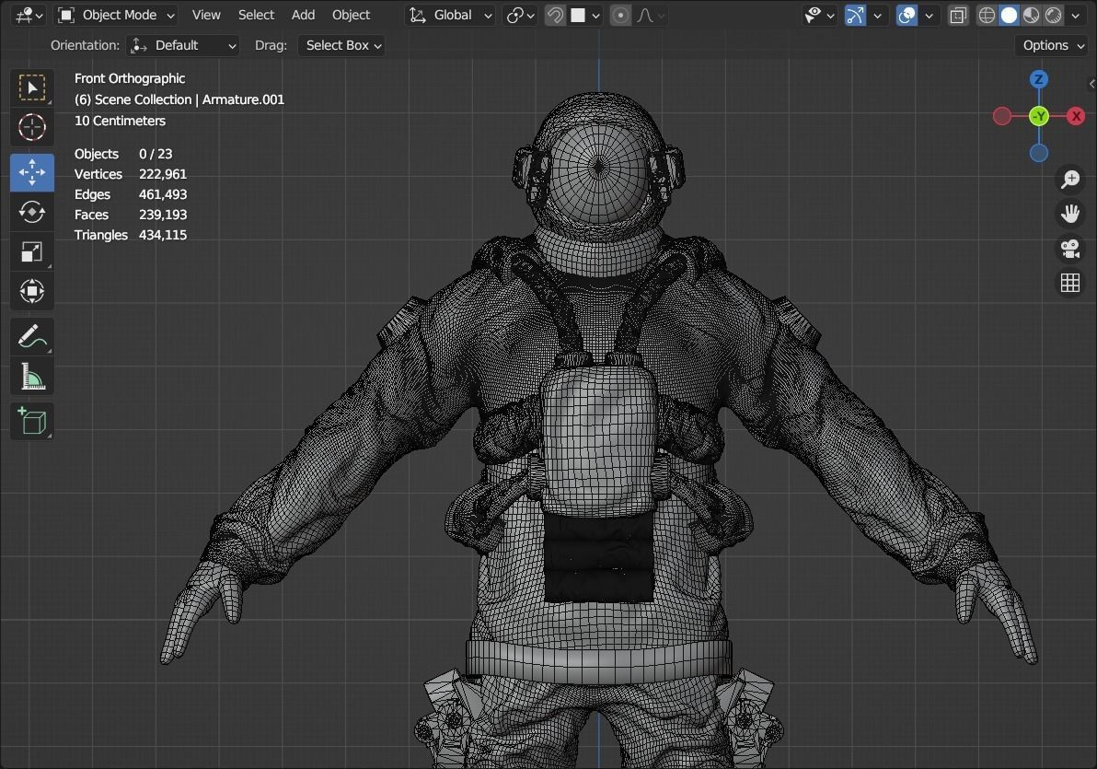This screenshot has height=769, width=1097.
Task: Open the overlays options dropdown arrow
Action: 930,15
